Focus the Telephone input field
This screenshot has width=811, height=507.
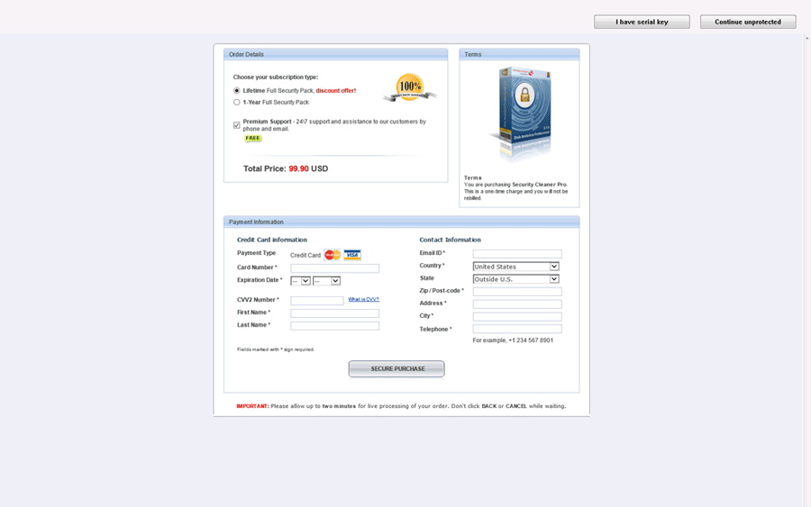tap(517, 330)
